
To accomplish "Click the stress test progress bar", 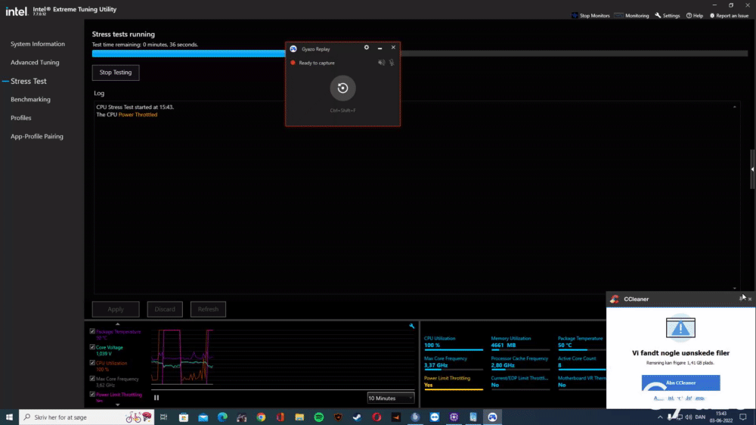I will 420,54.
